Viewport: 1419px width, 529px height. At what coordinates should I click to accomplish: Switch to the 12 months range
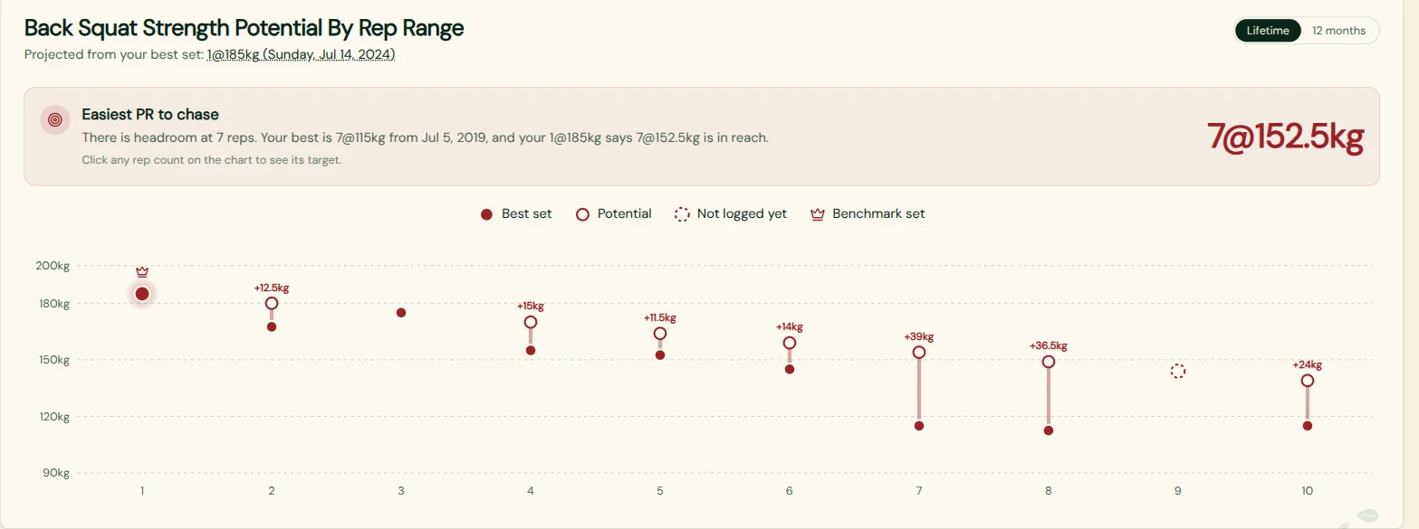coord(1338,31)
